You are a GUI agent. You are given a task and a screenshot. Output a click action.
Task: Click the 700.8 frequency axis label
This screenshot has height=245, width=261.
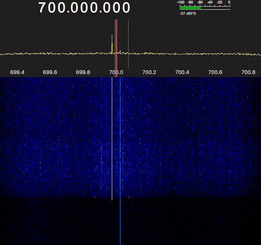[249, 72]
